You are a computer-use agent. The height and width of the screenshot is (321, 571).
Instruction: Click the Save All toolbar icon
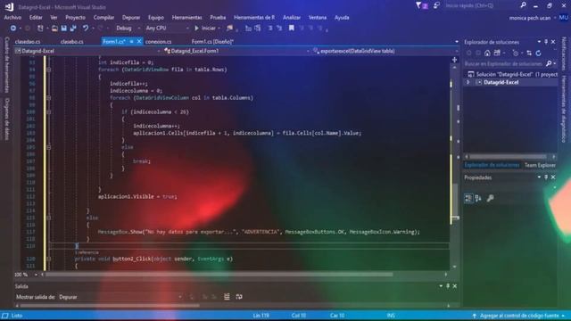[x=73, y=28]
